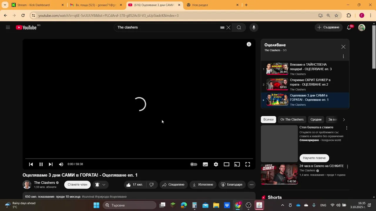This screenshot has height=211, width=376.
Task: Switch to the Gmail inbox tab
Action: 95,5
